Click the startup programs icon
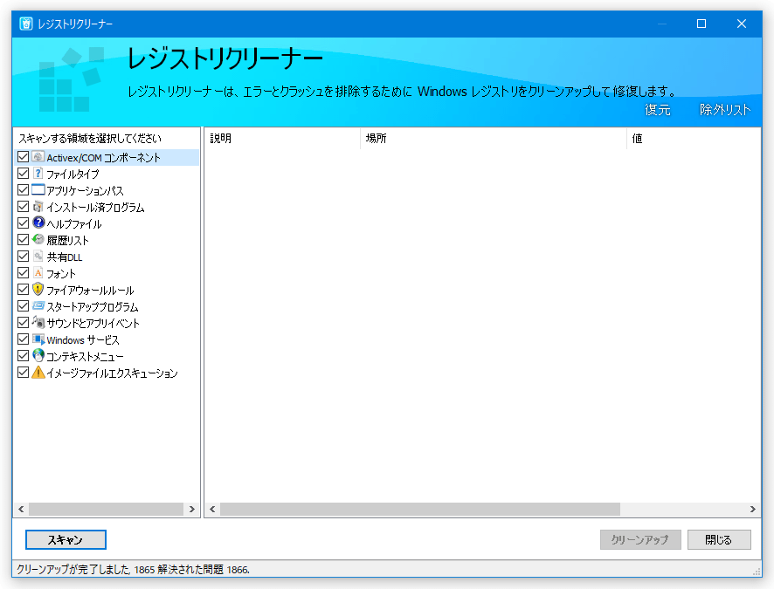 point(38,306)
